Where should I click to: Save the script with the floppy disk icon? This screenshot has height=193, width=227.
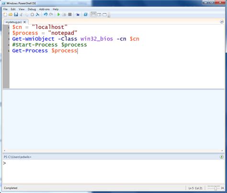click(x=16, y=14)
